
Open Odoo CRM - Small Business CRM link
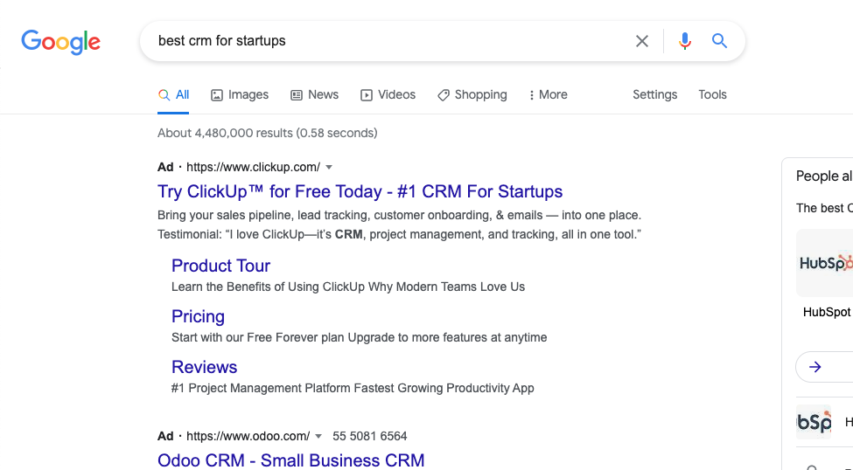pos(291,460)
